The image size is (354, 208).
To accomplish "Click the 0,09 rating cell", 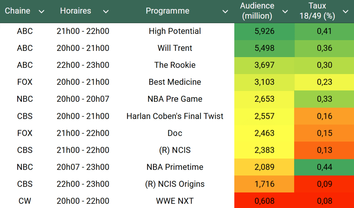I will [x=324, y=184].
